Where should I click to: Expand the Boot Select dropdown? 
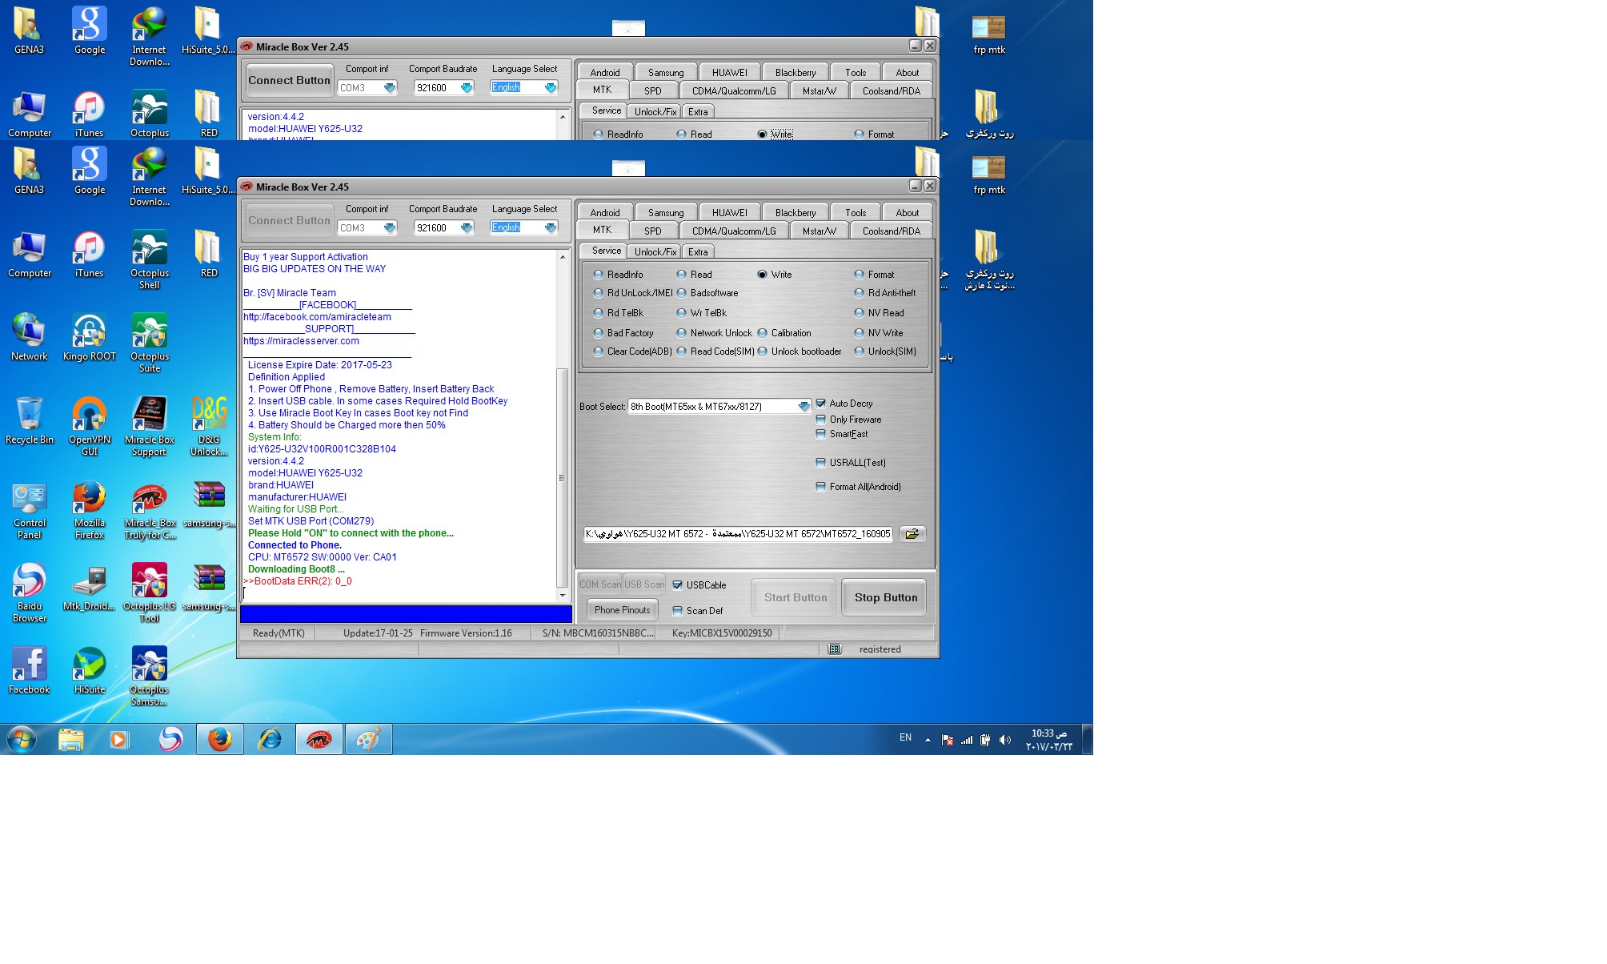pos(803,407)
